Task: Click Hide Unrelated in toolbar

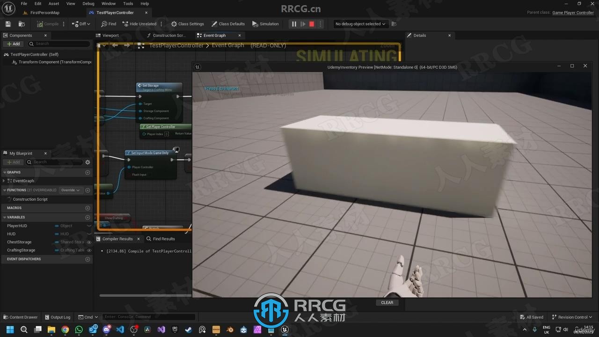Action: pyautogui.click(x=139, y=24)
